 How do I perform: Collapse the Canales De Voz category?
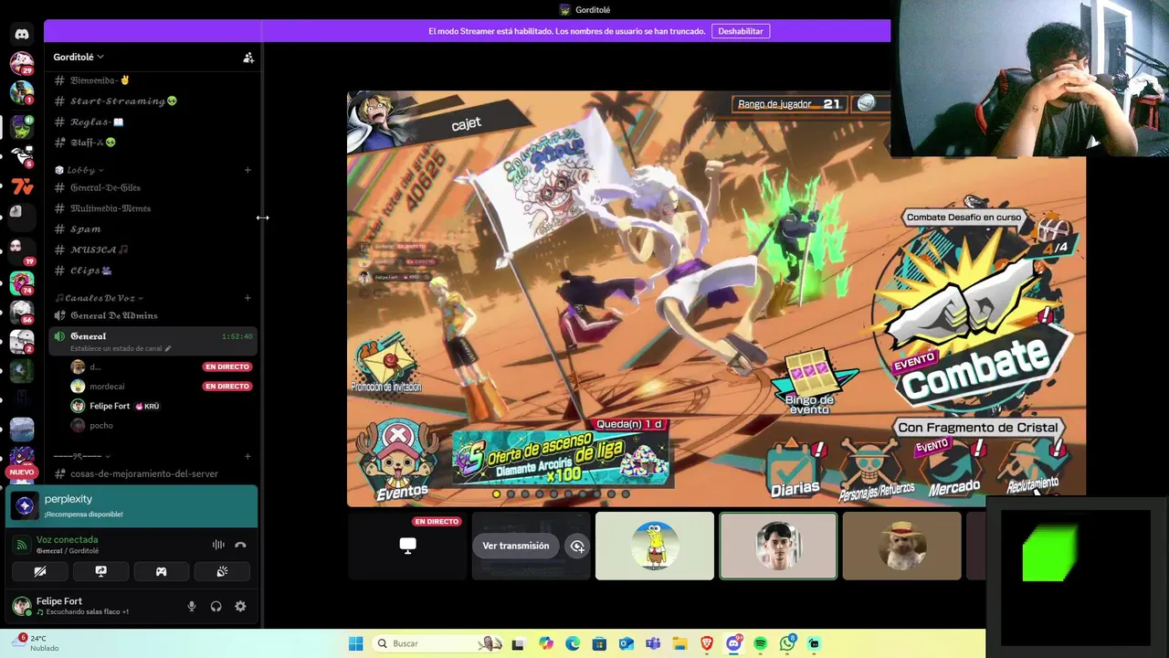(100, 298)
